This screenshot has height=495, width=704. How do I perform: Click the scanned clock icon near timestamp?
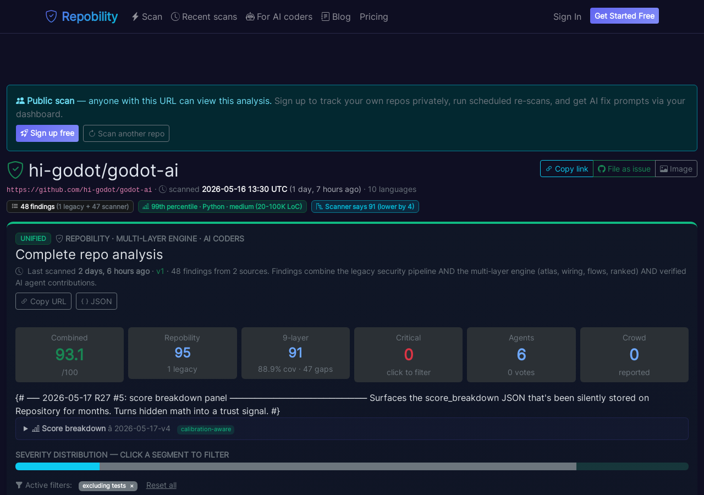[x=163, y=189]
